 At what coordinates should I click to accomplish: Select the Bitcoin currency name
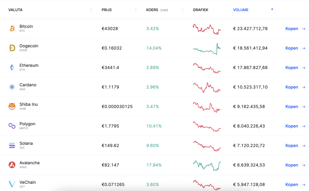pyautogui.click(x=26, y=26)
